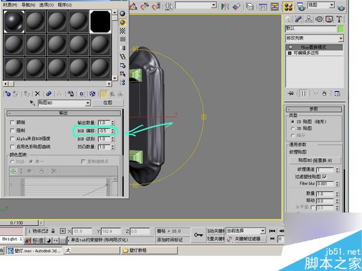362x271 pixels.
Task: Select the first shiny material sample slot
Action: pos(14,22)
